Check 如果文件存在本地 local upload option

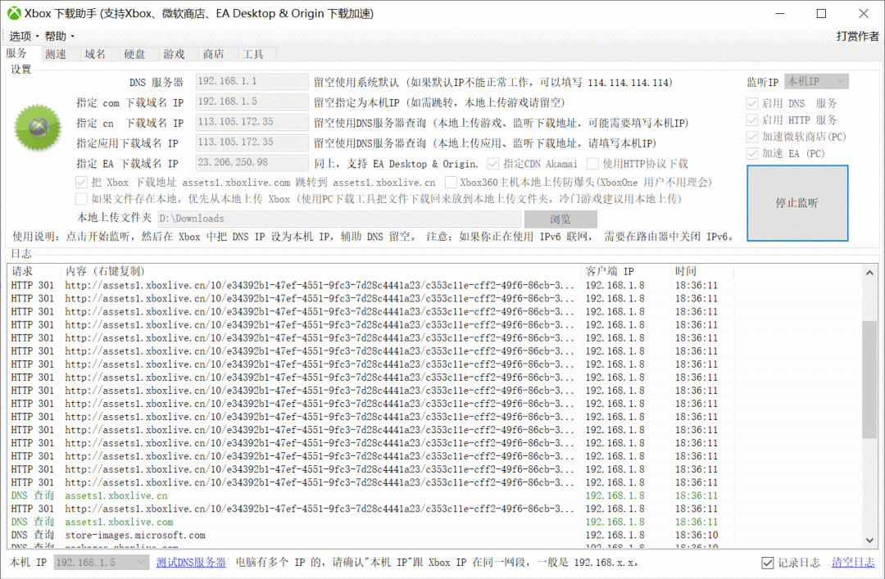(81, 199)
